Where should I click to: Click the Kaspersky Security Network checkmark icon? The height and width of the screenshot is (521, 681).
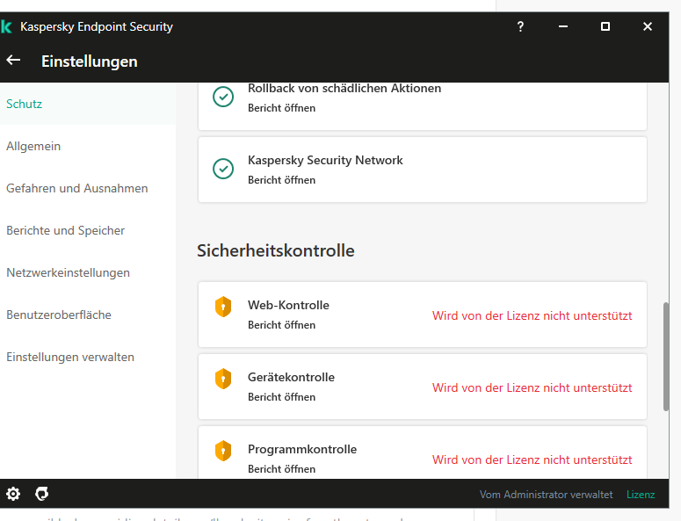click(x=223, y=168)
